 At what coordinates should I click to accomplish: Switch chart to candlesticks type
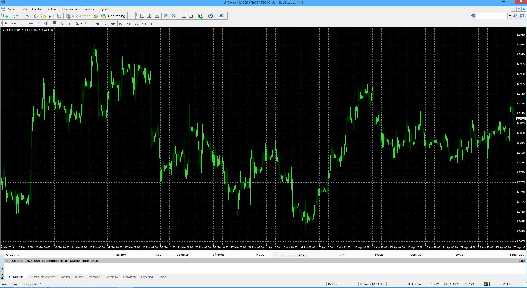click(149, 16)
